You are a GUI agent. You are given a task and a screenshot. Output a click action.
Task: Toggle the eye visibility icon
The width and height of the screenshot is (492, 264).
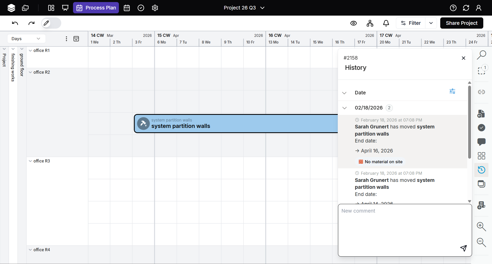[353, 23]
